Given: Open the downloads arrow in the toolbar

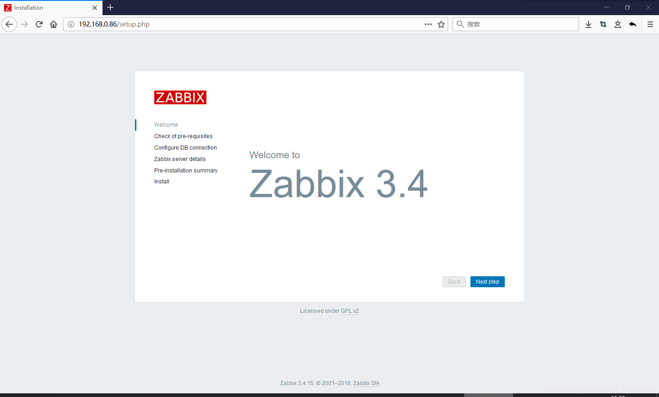Looking at the screenshot, I should pyautogui.click(x=589, y=24).
